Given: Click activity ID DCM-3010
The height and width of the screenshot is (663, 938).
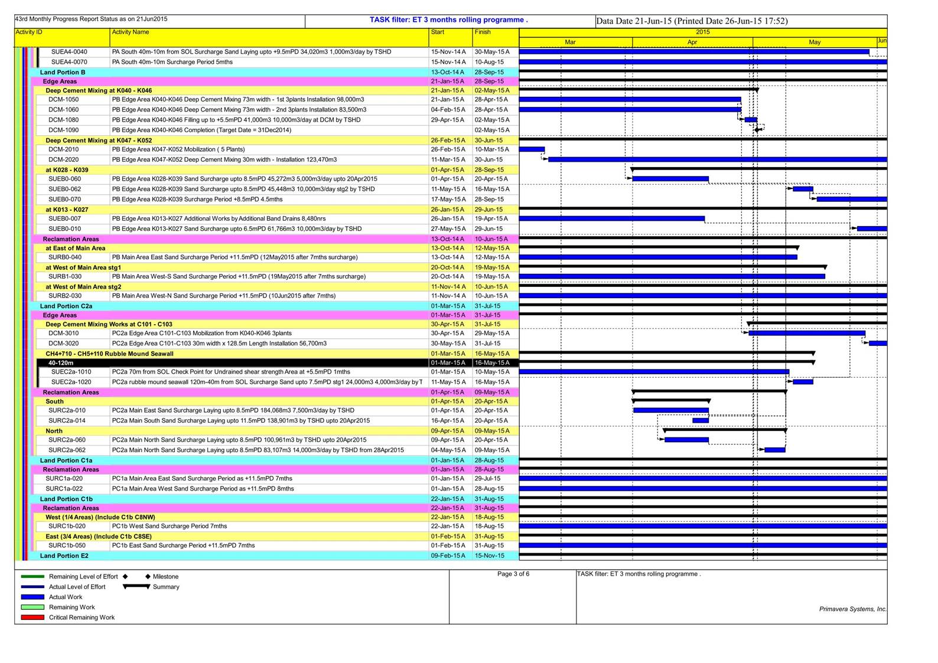Looking at the screenshot, I should [x=63, y=334].
